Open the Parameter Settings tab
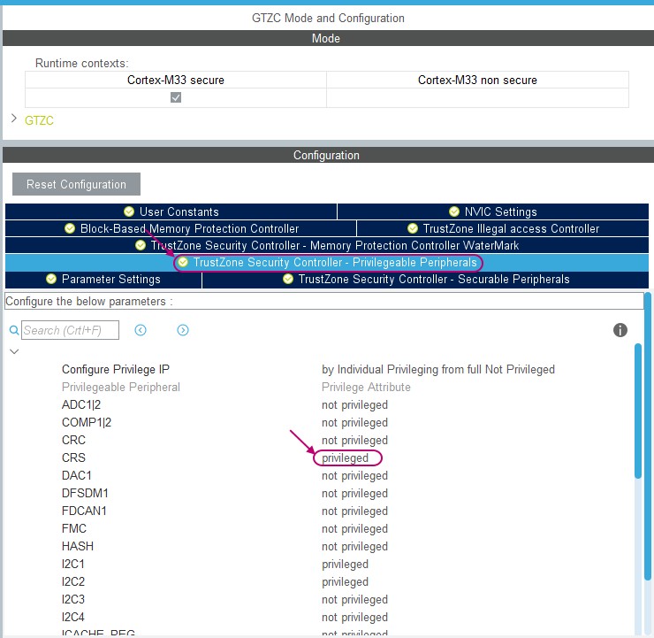The width and height of the screenshot is (654, 638). [x=103, y=279]
